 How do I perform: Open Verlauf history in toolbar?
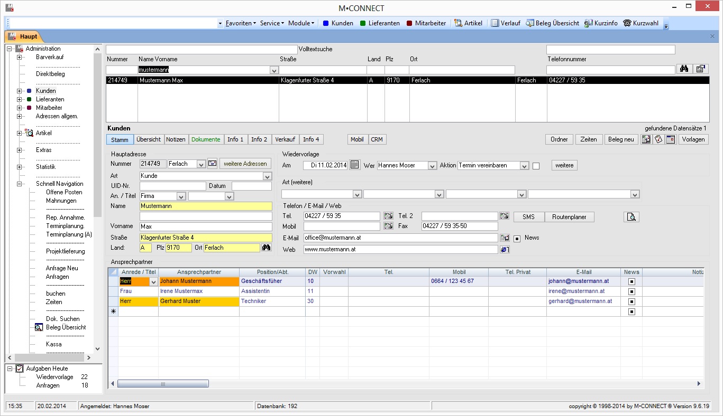pos(506,23)
